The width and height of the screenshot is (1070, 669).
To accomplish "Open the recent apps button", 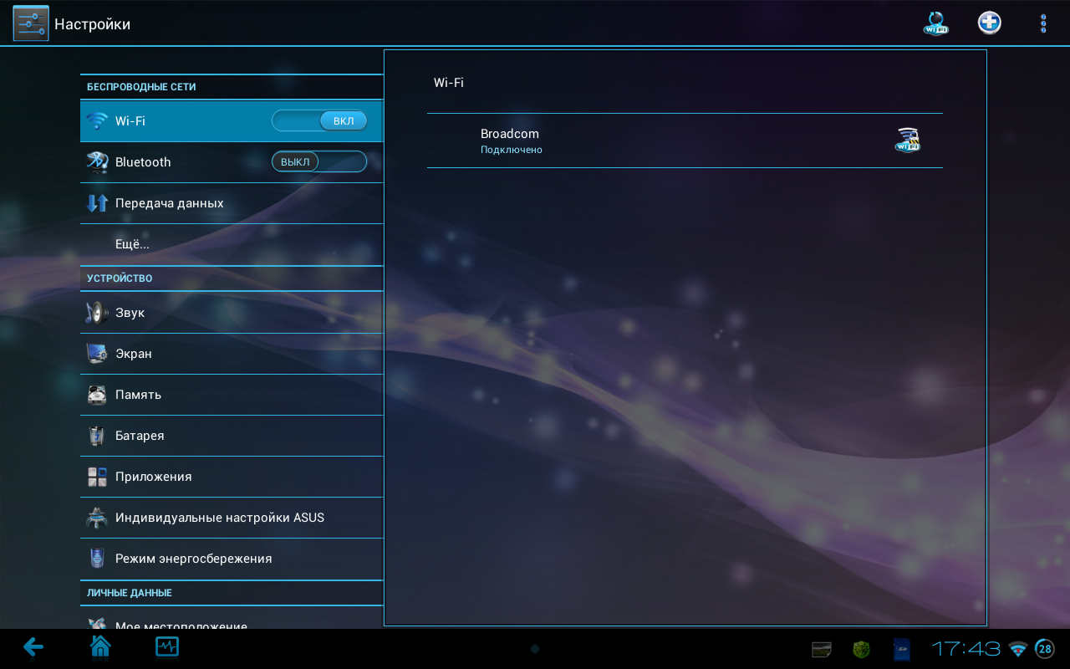I will (x=167, y=647).
